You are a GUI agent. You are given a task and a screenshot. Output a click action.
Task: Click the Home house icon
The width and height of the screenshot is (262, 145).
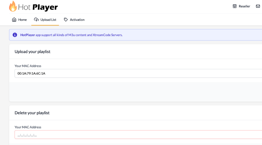pyautogui.click(x=14, y=20)
